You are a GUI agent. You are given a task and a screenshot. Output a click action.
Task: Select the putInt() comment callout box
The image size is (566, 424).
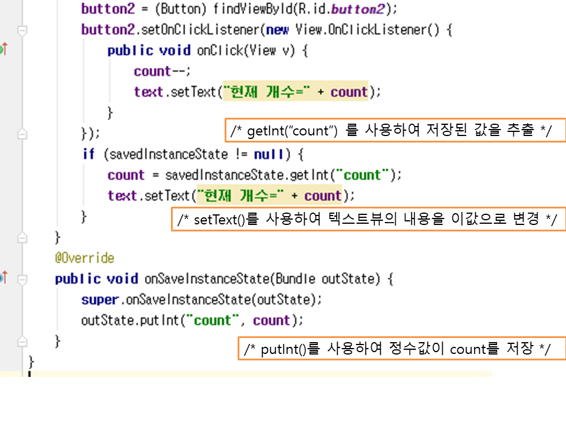401,349
